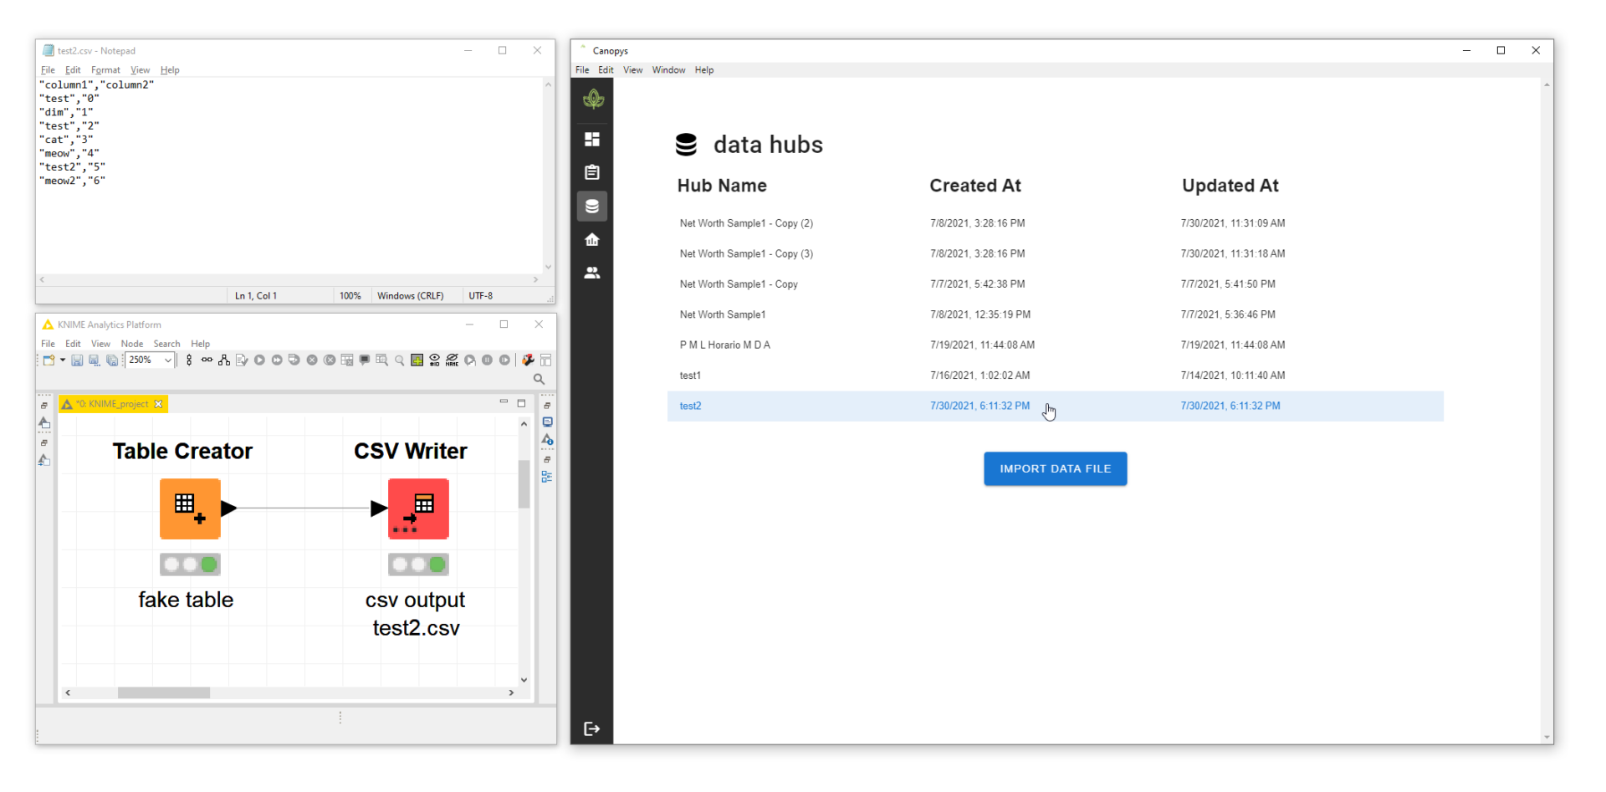Click the Reset selected nodes icon
Image resolution: width=1606 pixels, height=792 pixels.
[x=347, y=360]
